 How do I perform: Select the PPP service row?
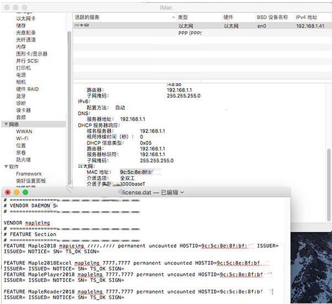click(x=202, y=33)
